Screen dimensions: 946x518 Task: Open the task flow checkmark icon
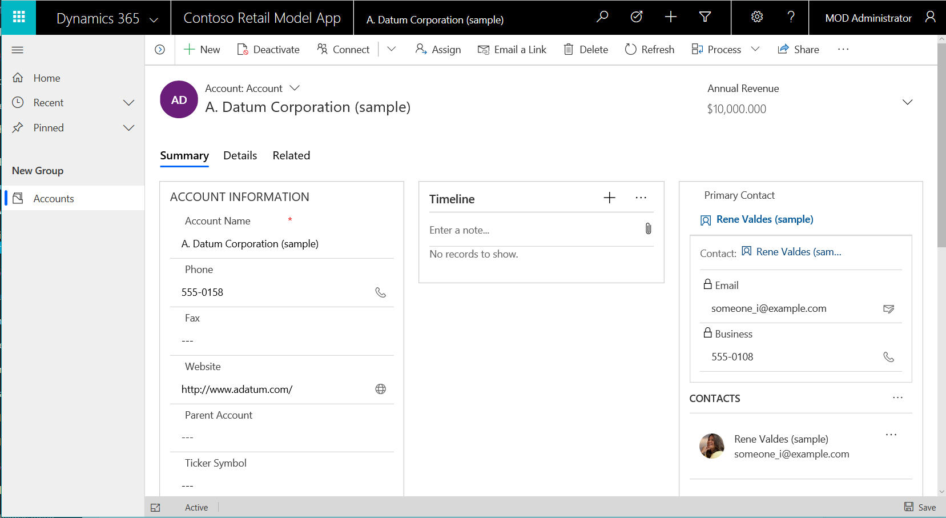pos(636,17)
